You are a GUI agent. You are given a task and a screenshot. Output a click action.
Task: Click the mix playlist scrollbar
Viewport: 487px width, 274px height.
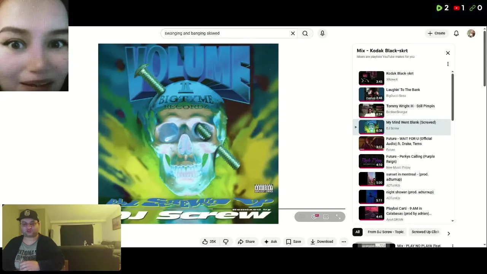[x=452, y=97]
